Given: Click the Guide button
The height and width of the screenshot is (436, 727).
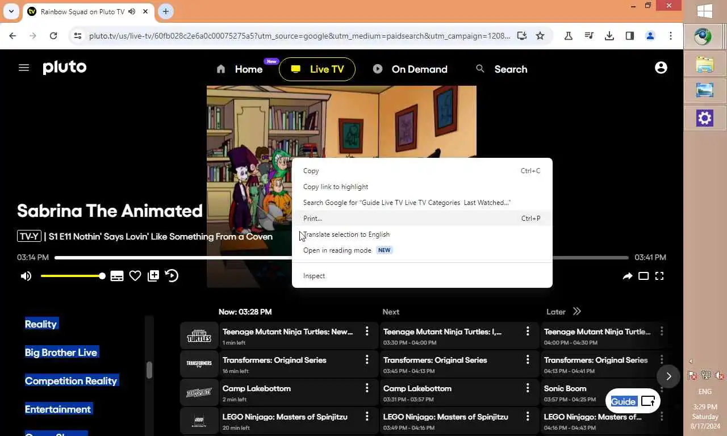Looking at the screenshot, I should point(633,401).
